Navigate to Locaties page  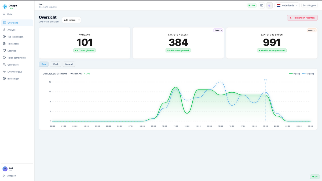[x=17, y=51]
